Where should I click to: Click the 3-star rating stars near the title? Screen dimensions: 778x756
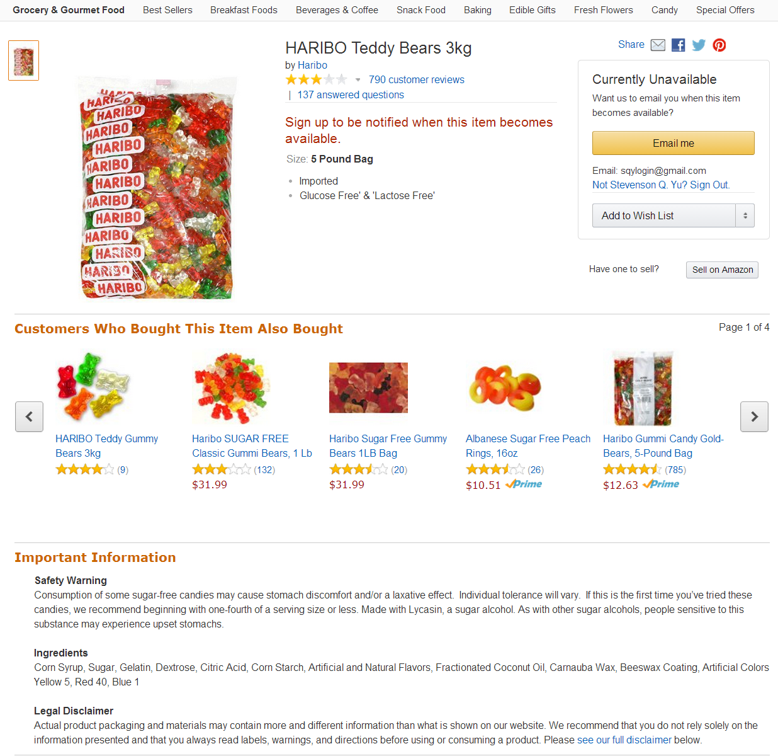316,79
